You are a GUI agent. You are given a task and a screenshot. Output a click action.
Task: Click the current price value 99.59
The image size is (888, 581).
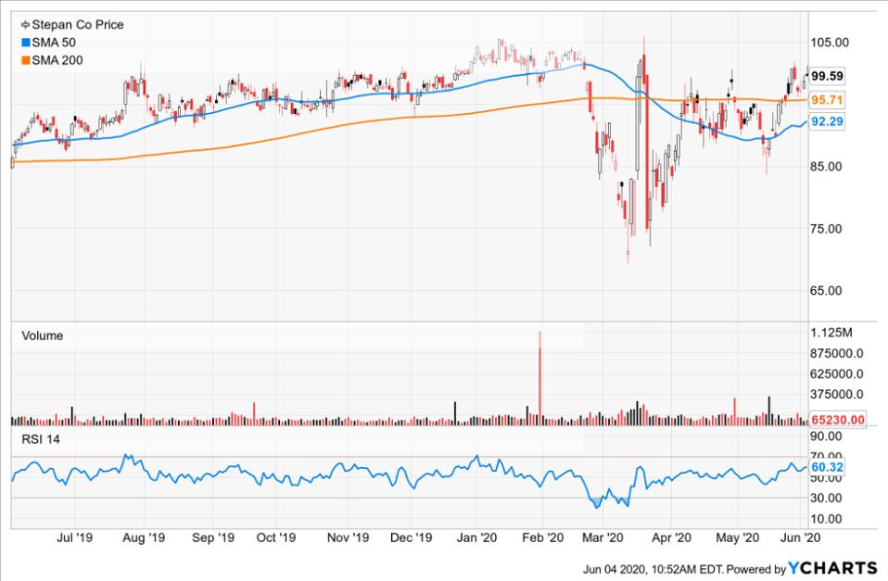point(827,76)
